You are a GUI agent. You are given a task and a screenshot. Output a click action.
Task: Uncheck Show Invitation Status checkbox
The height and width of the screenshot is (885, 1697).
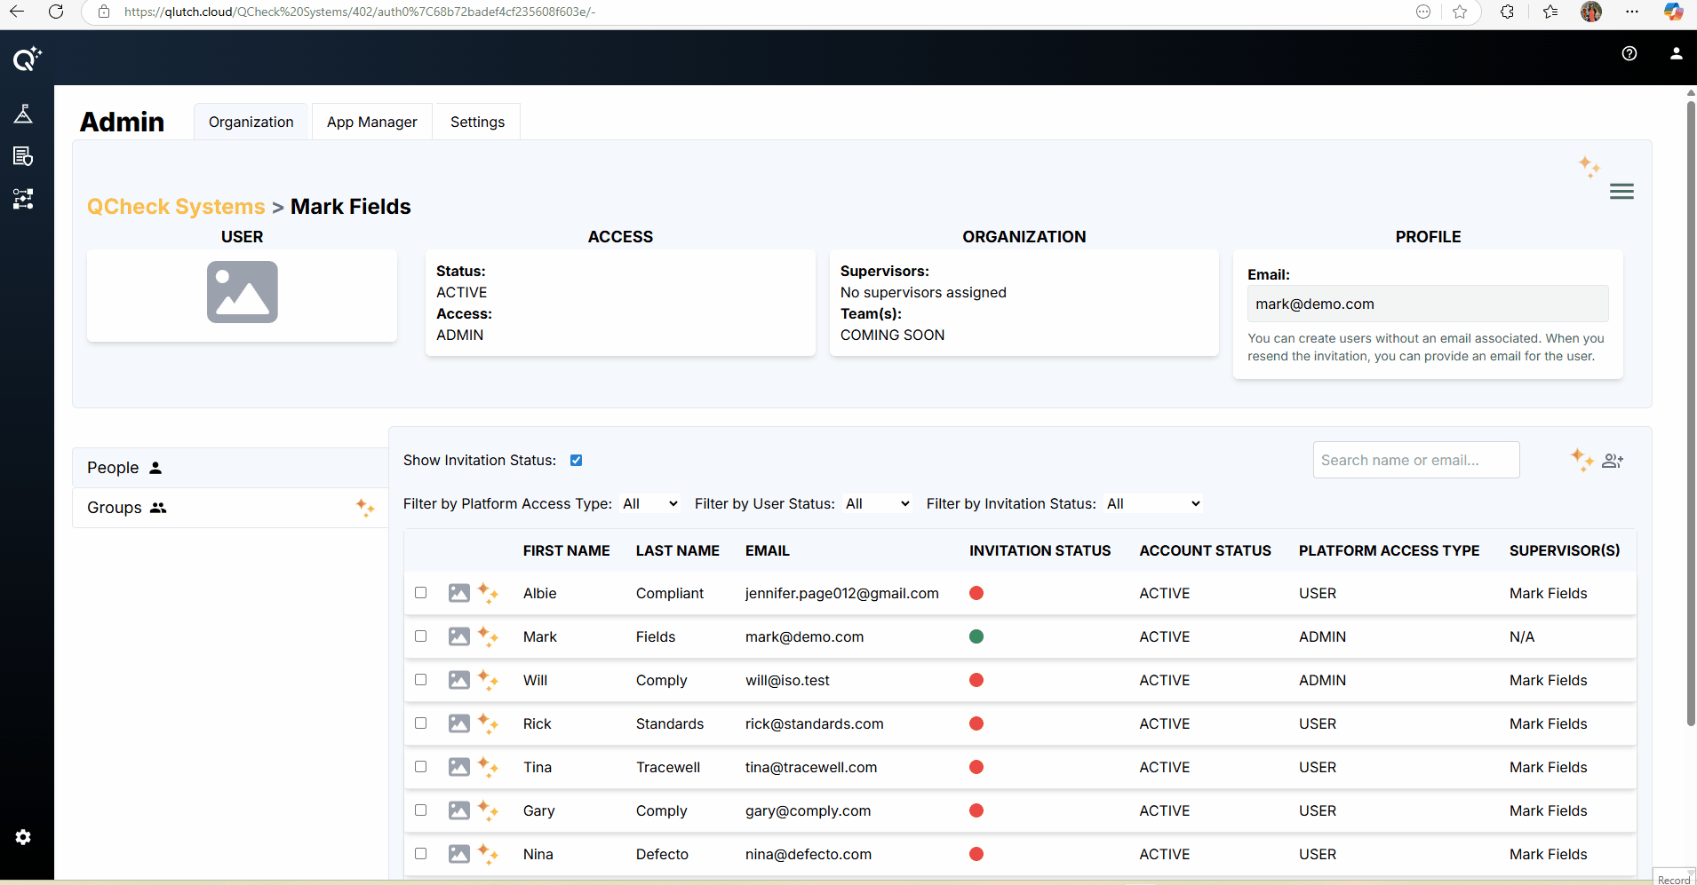576,460
